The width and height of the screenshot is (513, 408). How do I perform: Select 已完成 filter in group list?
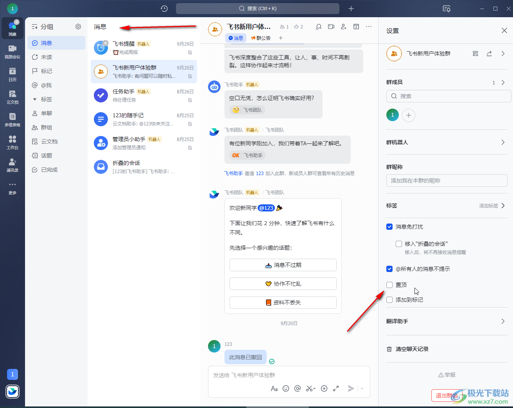pyautogui.click(x=56, y=170)
